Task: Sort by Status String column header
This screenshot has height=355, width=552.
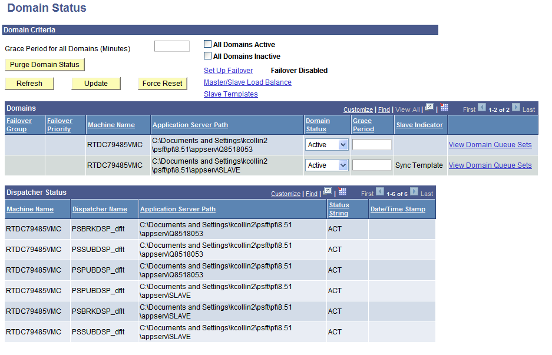Action: (339, 209)
